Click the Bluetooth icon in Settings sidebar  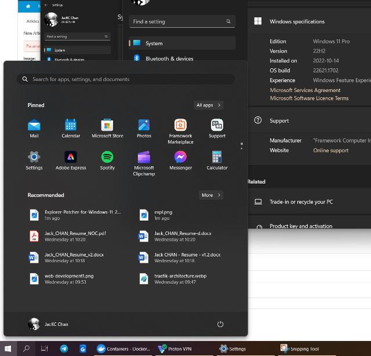(137, 58)
